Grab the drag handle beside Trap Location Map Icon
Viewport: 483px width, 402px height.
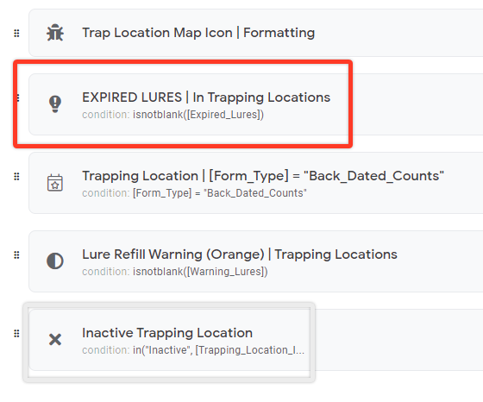16,33
